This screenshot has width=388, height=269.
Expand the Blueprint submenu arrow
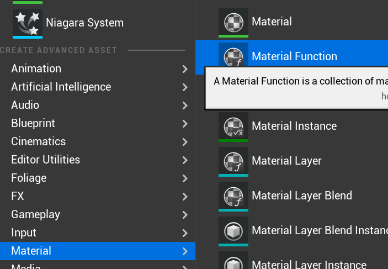[x=185, y=123]
